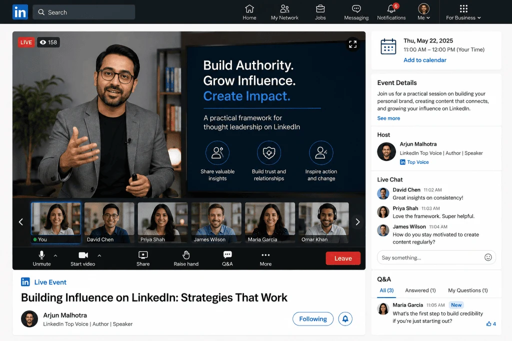Toggle the Following button
The height and width of the screenshot is (341, 512).
(313, 319)
